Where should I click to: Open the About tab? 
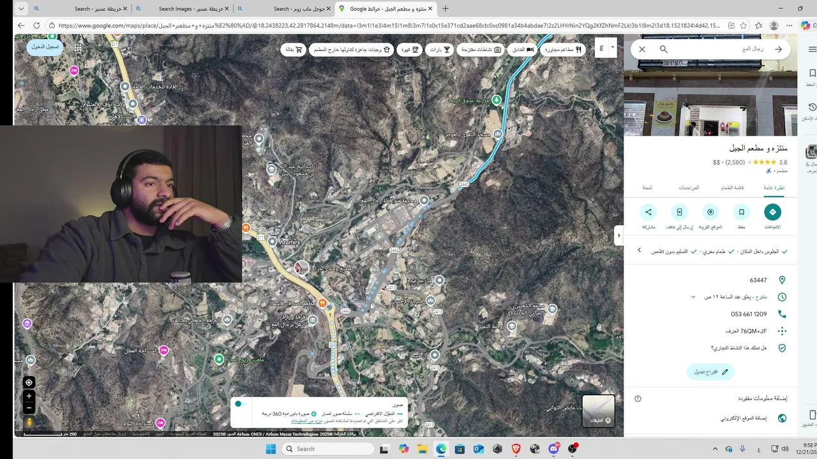click(647, 187)
